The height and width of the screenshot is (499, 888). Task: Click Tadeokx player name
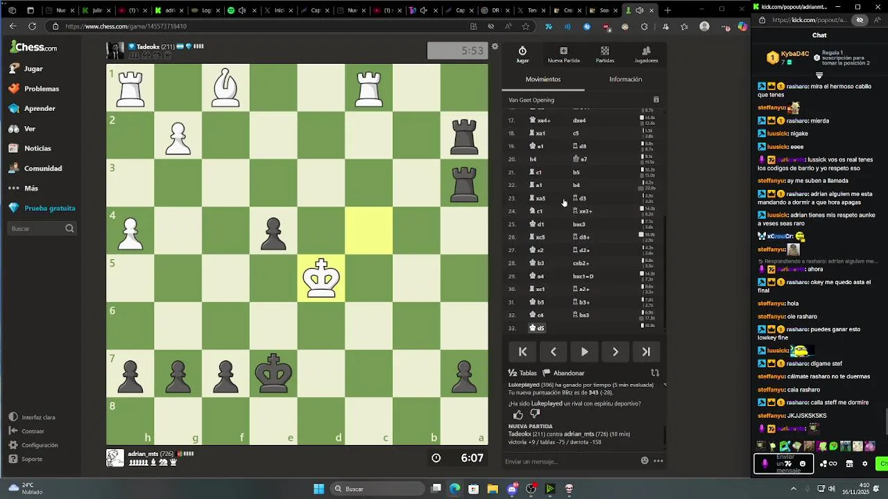(x=148, y=46)
